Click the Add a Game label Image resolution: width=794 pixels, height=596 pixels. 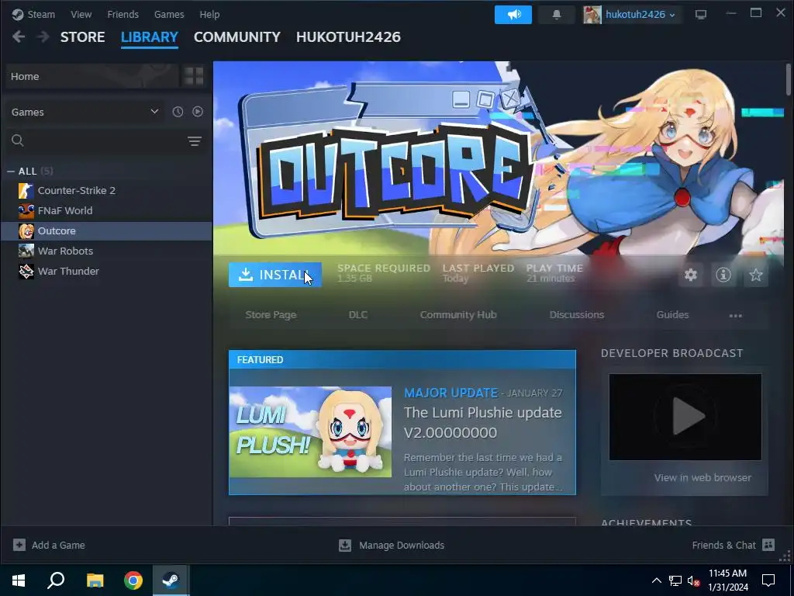click(x=58, y=546)
